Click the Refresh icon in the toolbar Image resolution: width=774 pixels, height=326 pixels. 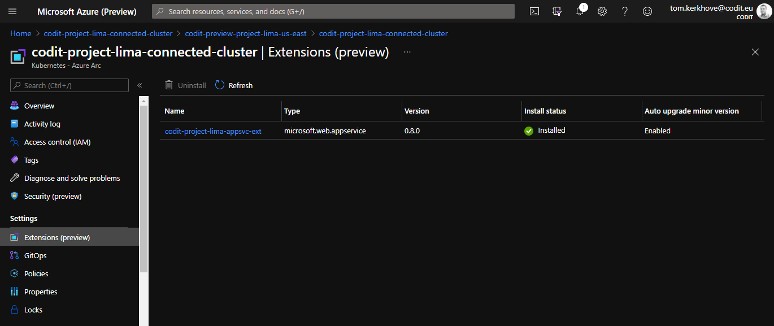220,85
